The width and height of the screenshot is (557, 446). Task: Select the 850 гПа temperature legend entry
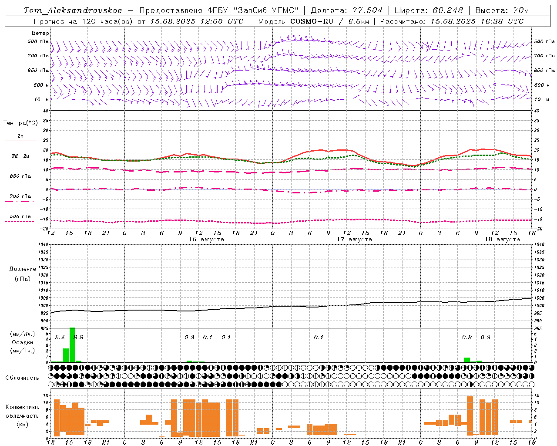20,176
